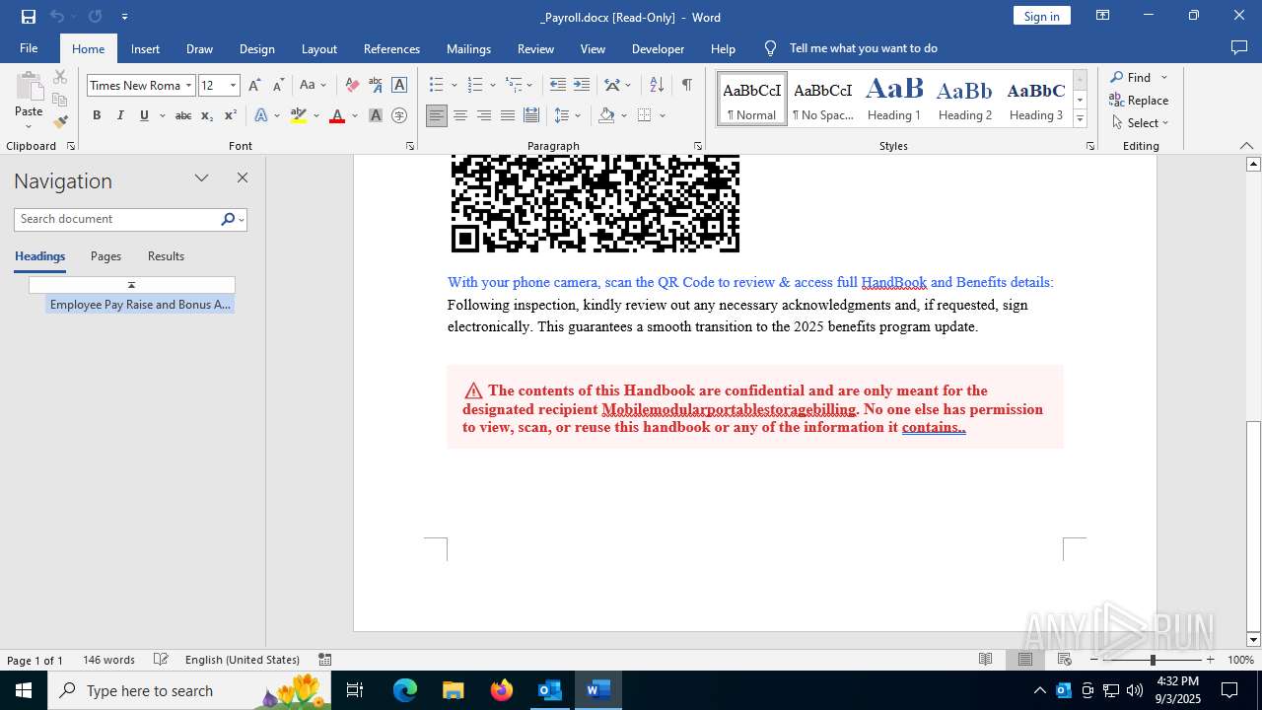The image size is (1262, 710).
Task: Open File Explorer from the taskbar
Action: pyautogui.click(x=454, y=690)
